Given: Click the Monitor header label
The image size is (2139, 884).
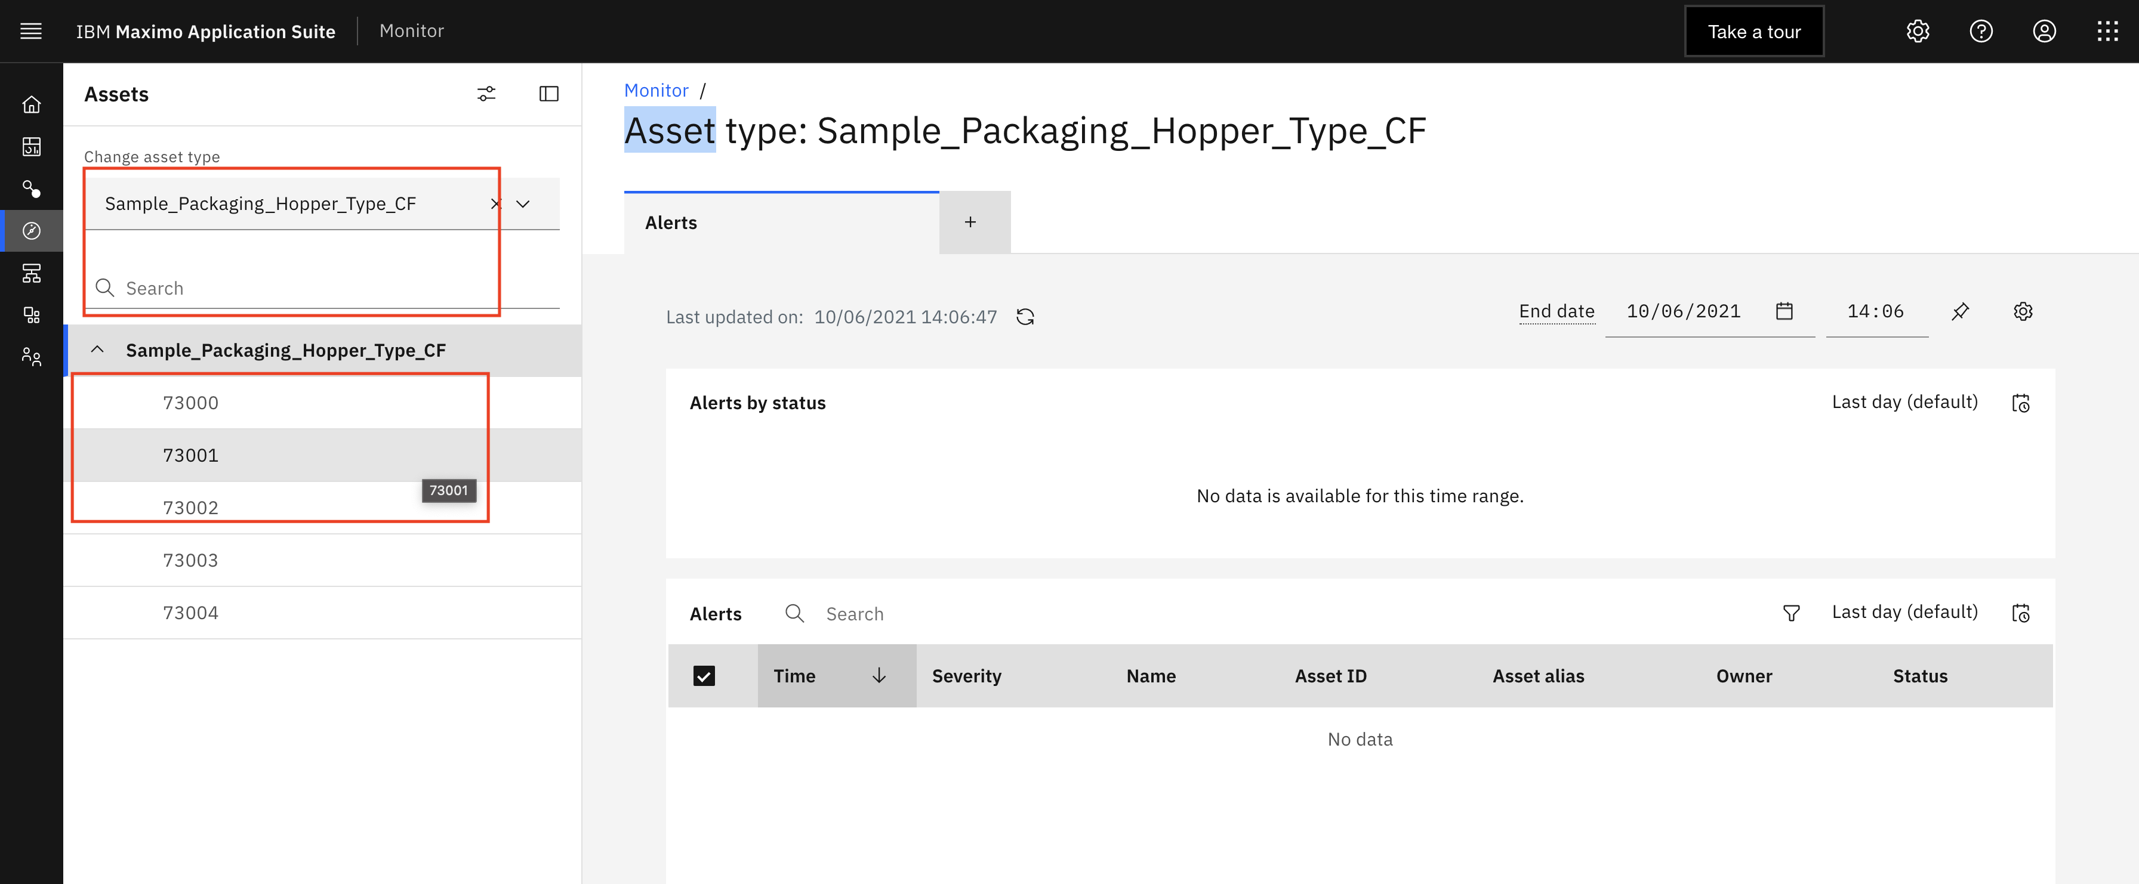Looking at the screenshot, I should [x=411, y=30].
